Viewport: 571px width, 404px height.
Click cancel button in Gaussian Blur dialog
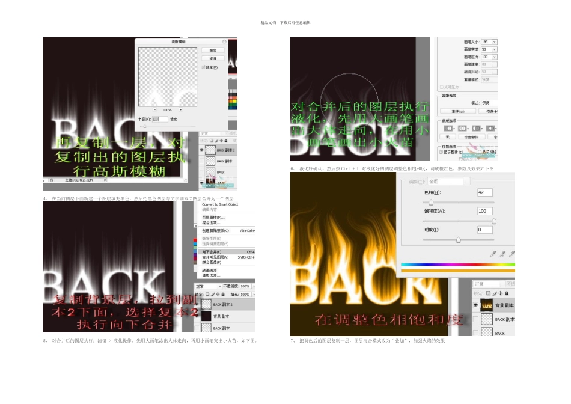(213, 58)
